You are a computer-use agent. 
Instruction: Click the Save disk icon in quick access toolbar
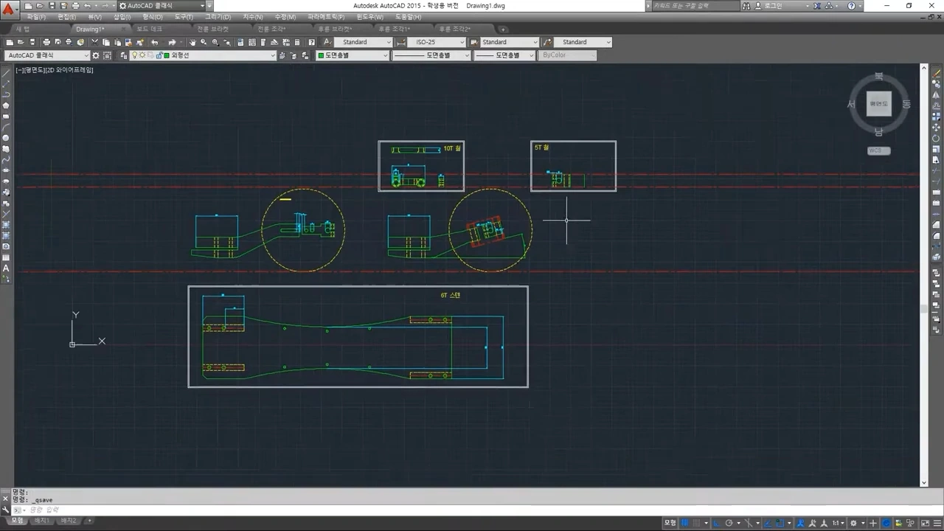tap(52, 6)
